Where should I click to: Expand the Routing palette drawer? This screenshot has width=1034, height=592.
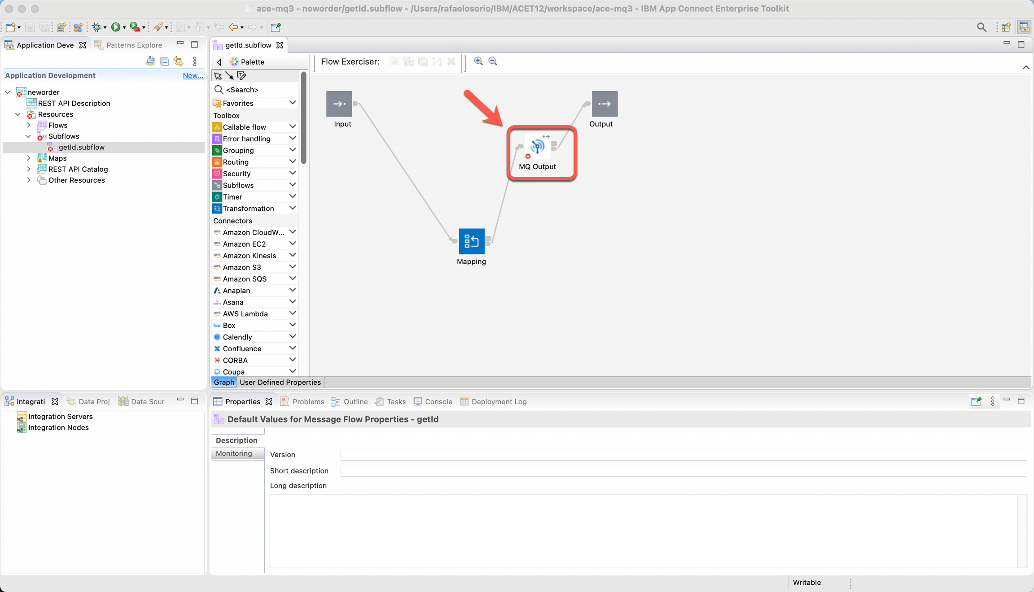coord(293,162)
